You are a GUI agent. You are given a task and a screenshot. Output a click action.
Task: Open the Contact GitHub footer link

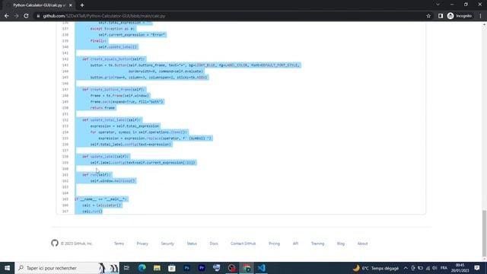pos(243,244)
